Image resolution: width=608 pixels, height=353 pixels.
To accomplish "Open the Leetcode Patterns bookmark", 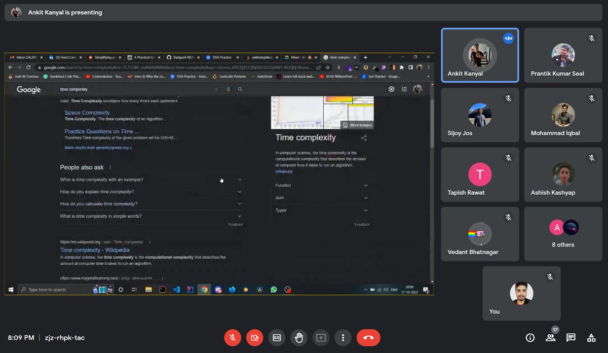I will tap(230, 77).
